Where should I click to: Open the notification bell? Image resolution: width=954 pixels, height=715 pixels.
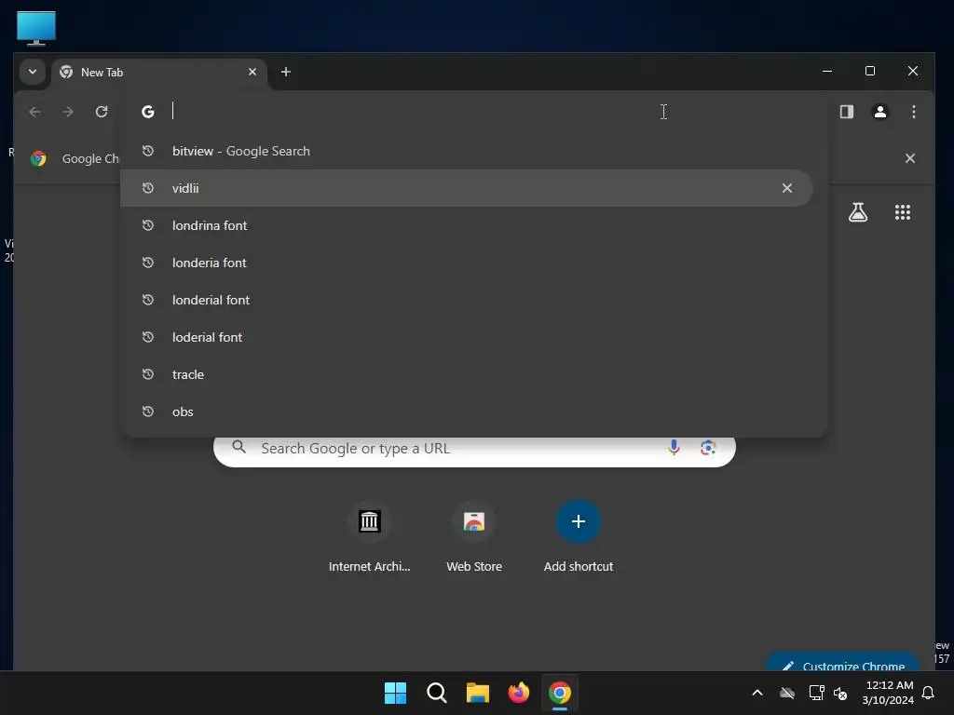pos(929,693)
